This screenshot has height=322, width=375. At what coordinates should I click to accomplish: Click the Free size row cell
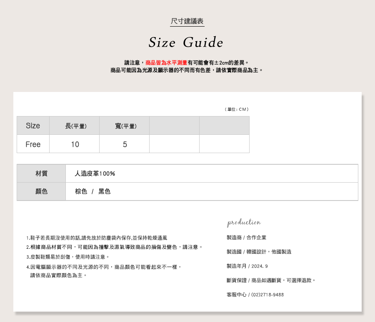pyautogui.click(x=33, y=144)
